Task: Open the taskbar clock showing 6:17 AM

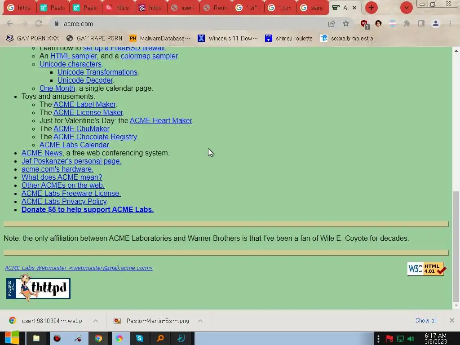Action: coord(436,339)
